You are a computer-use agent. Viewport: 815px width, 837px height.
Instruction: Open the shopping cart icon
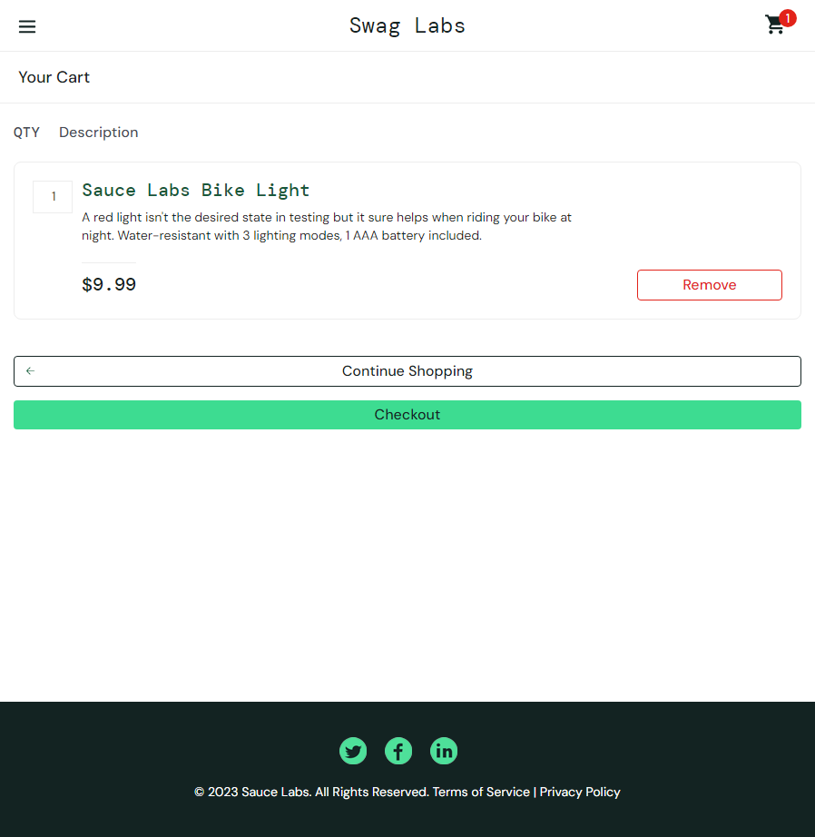pos(775,25)
